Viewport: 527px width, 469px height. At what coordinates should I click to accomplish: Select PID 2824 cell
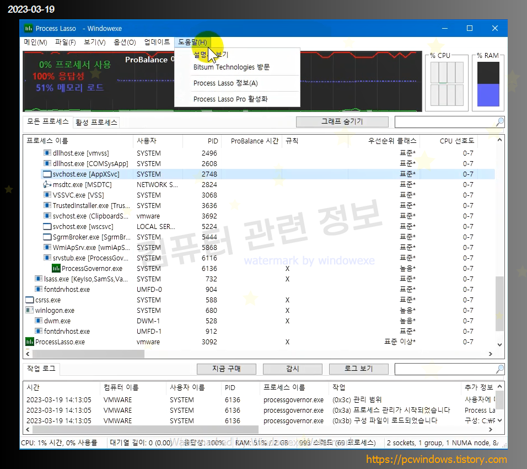pyautogui.click(x=209, y=184)
